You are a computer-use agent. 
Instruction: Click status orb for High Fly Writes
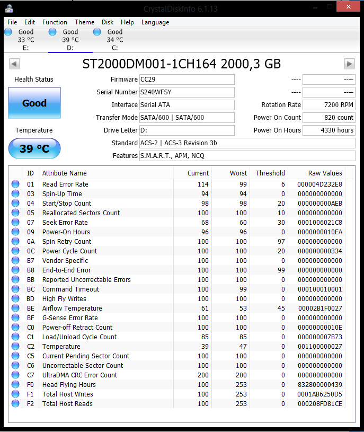15,298
